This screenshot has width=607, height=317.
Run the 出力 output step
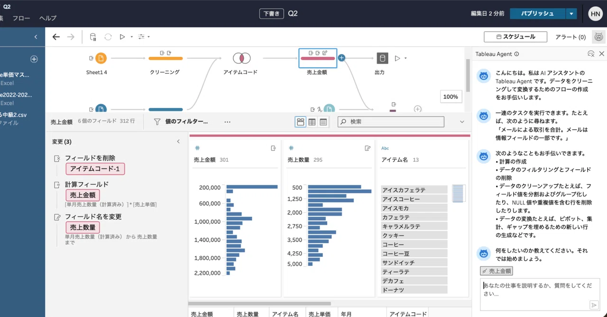[x=397, y=58]
